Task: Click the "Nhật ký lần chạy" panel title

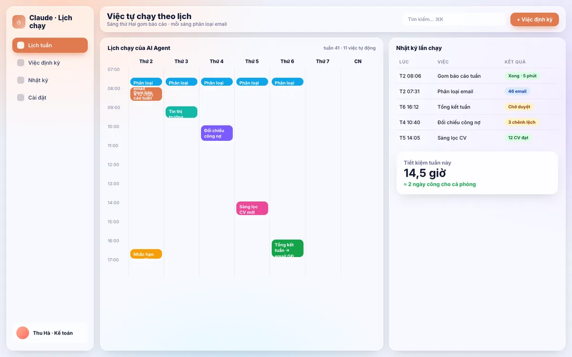Action: pyautogui.click(x=419, y=48)
